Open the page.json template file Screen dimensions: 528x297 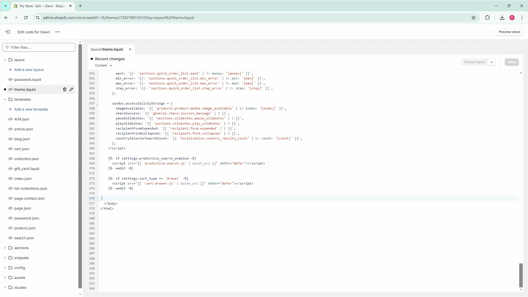pos(23,208)
